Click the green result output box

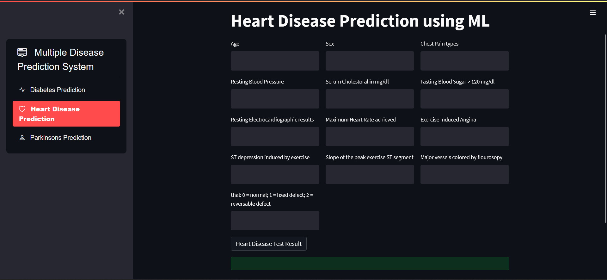370,263
